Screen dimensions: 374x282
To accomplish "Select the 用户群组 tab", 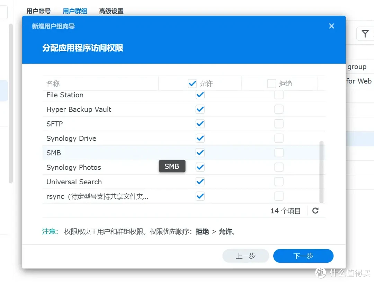I will click(x=75, y=11).
